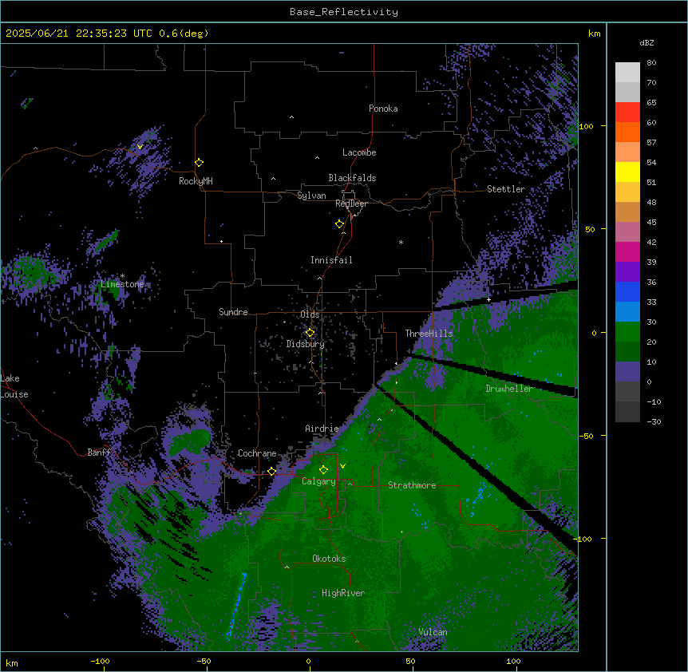Click the Cochrane label
Viewport: 688px width, 672px height.
(257, 453)
